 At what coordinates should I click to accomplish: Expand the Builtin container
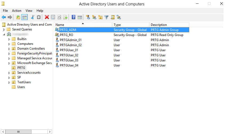(x=9, y=39)
